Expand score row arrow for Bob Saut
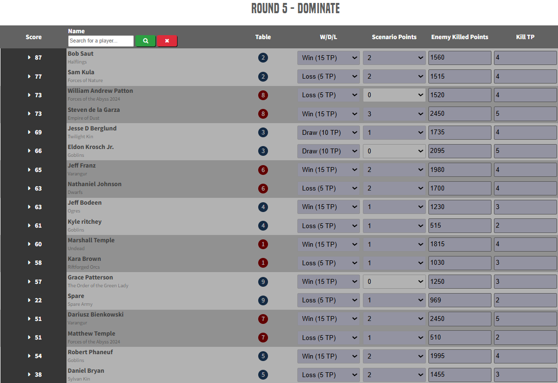Viewport: 558px width, 383px height. 29,58
